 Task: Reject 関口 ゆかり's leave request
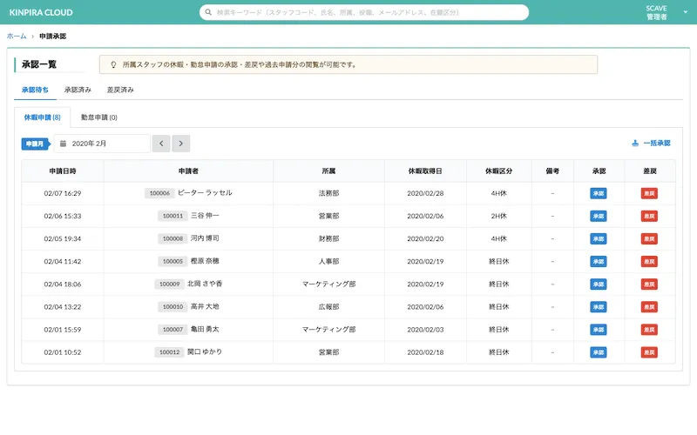[649, 352]
